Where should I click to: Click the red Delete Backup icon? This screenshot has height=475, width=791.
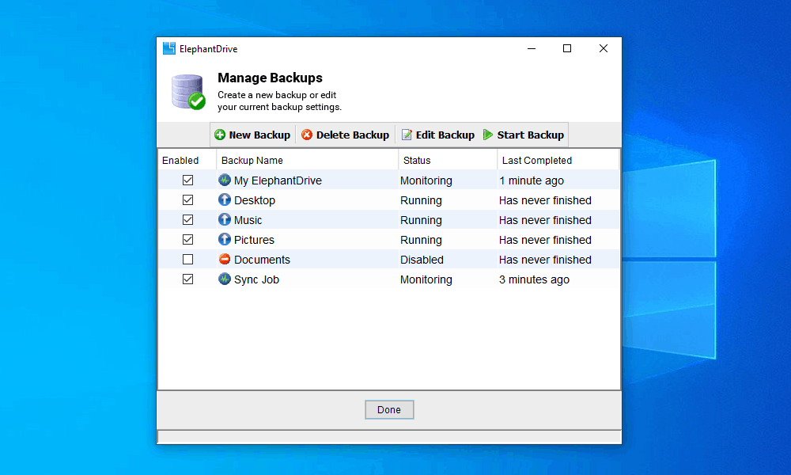[x=308, y=135]
